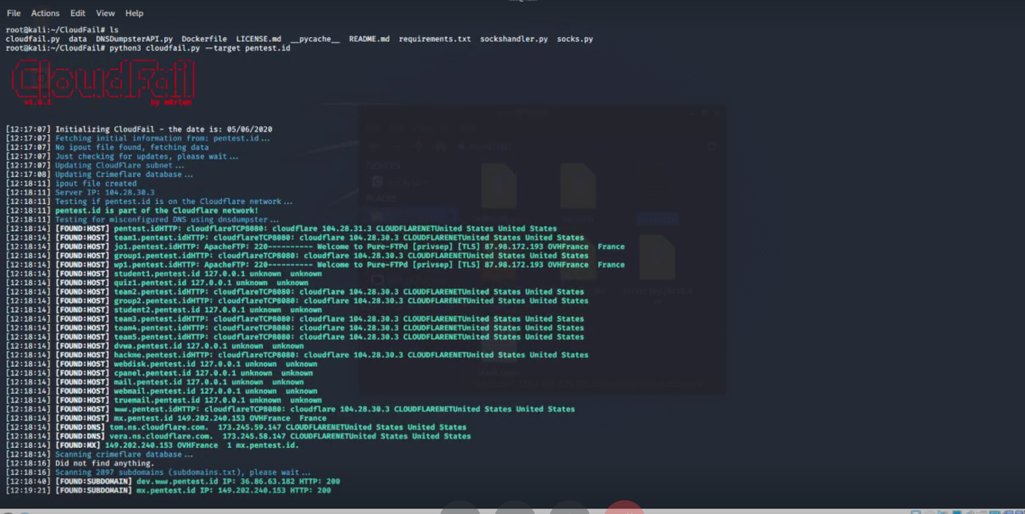Click the python3 cloudfail.py --target command line

pos(148,48)
